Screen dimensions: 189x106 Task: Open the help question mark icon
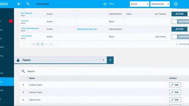click(176, 4)
